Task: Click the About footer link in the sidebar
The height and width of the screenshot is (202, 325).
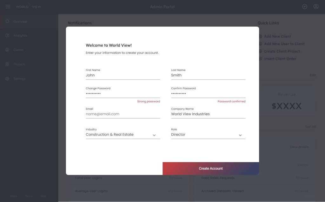Action: pyautogui.click(x=13, y=196)
